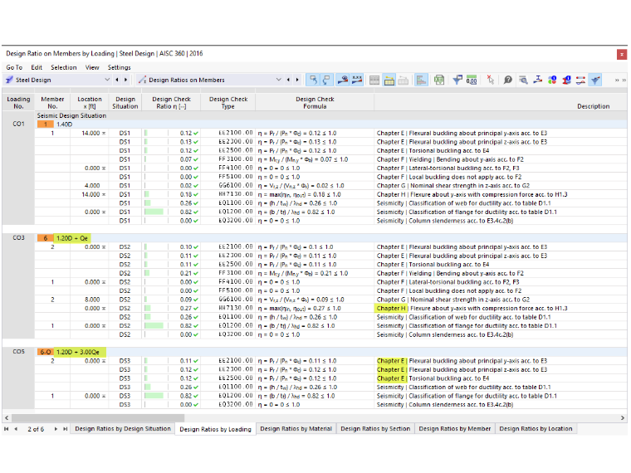This screenshot has width=631, height=473.
Task: Click the second selection-sync arrow icon
Action: [x=327, y=80]
